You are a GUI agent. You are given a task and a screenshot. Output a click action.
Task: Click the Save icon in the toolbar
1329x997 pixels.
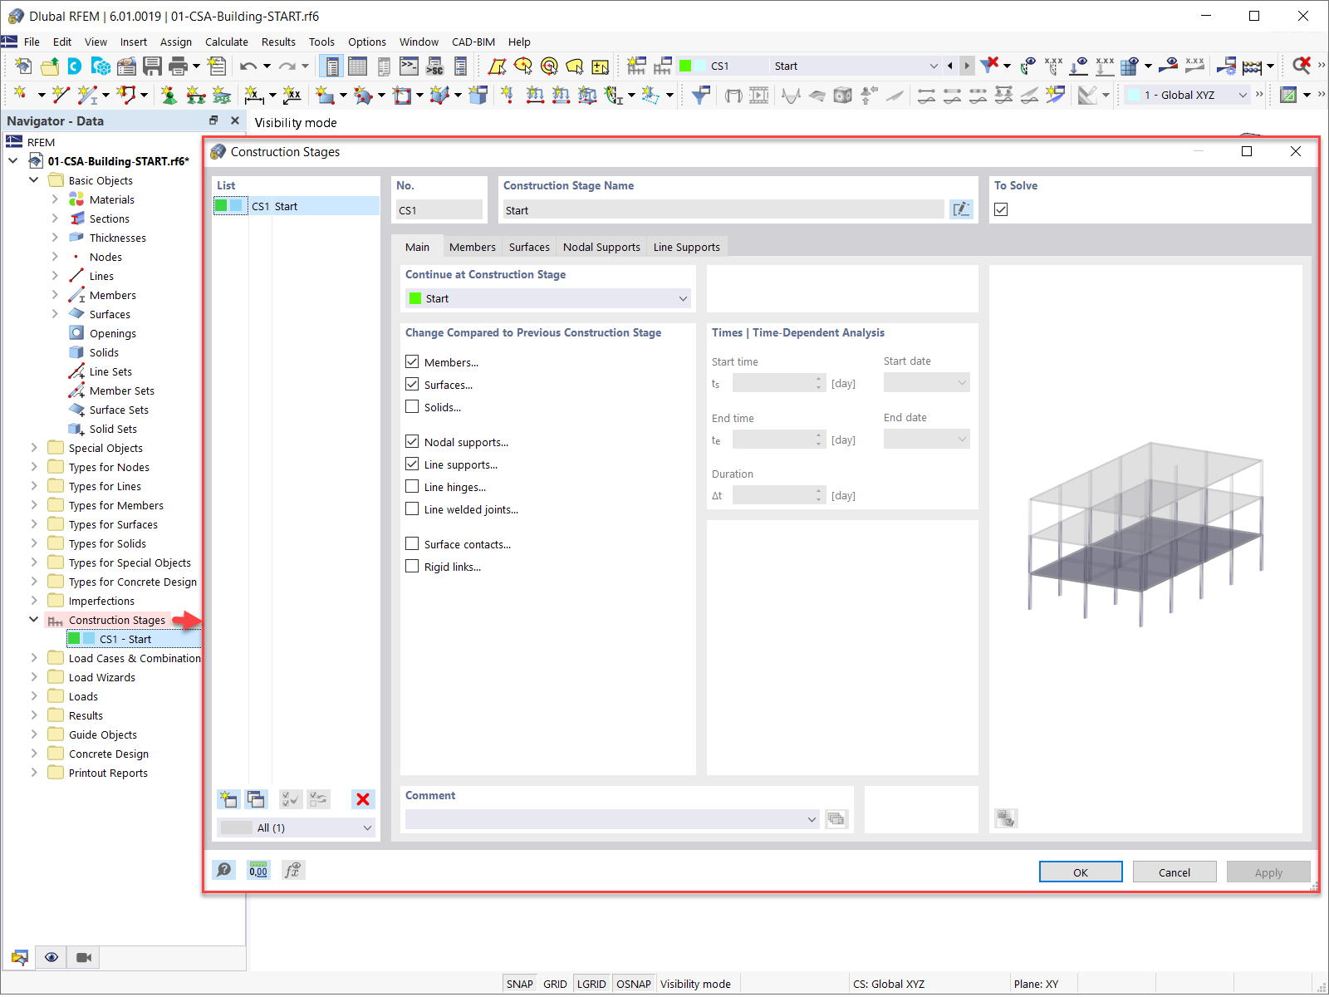[x=153, y=66]
